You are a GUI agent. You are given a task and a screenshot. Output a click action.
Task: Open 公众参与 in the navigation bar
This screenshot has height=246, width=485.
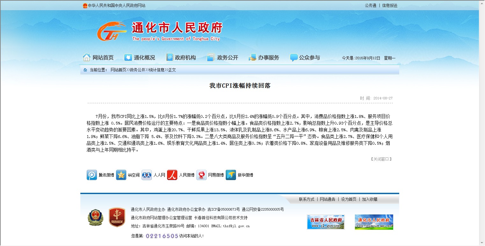pos(305,58)
